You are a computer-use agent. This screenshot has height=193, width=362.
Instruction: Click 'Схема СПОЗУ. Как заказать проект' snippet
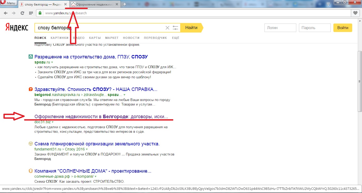79,182
